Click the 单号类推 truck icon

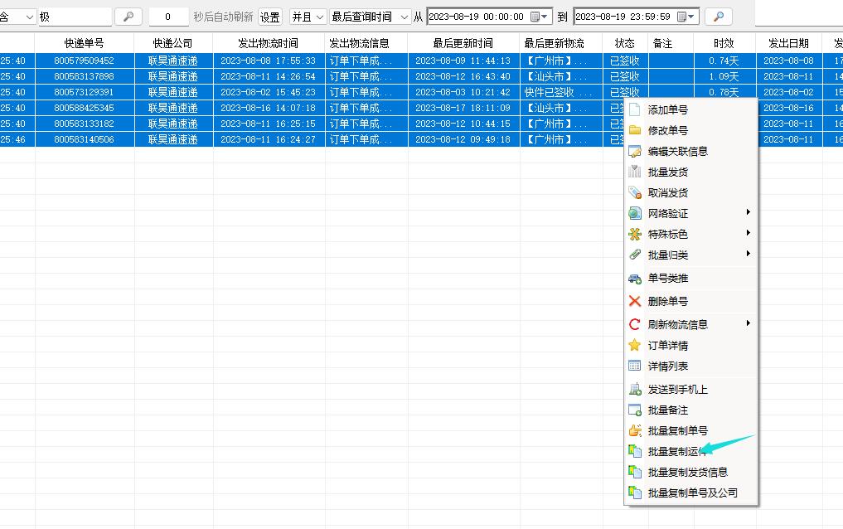(635, 278)
